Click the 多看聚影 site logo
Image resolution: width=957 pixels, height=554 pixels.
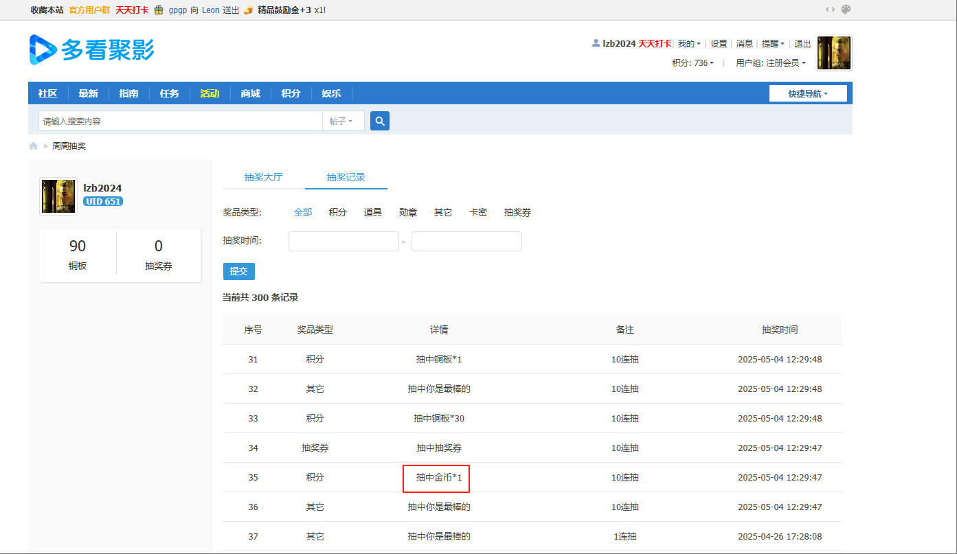[92, 50]
